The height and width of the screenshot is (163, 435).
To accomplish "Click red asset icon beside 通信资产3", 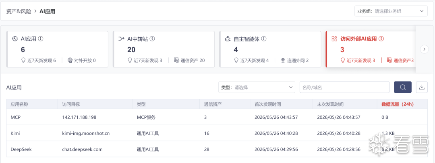I will pos(389,60).
